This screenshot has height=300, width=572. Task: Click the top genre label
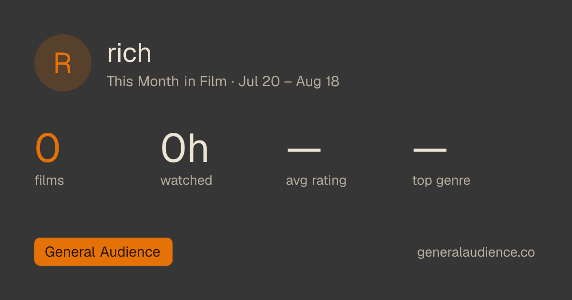click(441, 181)
